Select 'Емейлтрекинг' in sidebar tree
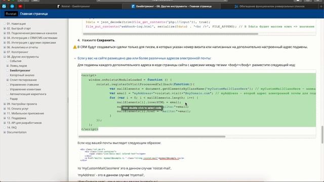This screenshot has height=182, width=324. [x=20, y=71]
